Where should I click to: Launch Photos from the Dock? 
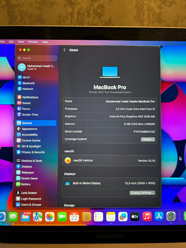click(50, 217)
